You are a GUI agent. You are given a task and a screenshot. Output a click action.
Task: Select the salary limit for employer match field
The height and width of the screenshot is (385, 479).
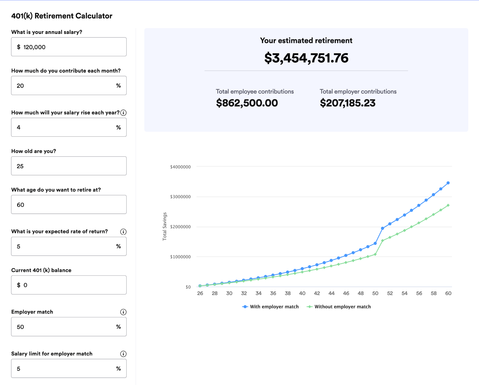pos(69,369)
